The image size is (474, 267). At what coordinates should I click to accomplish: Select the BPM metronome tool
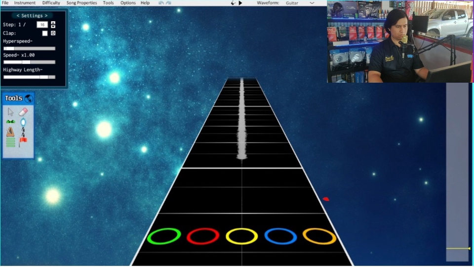click(x=10, y=132)
